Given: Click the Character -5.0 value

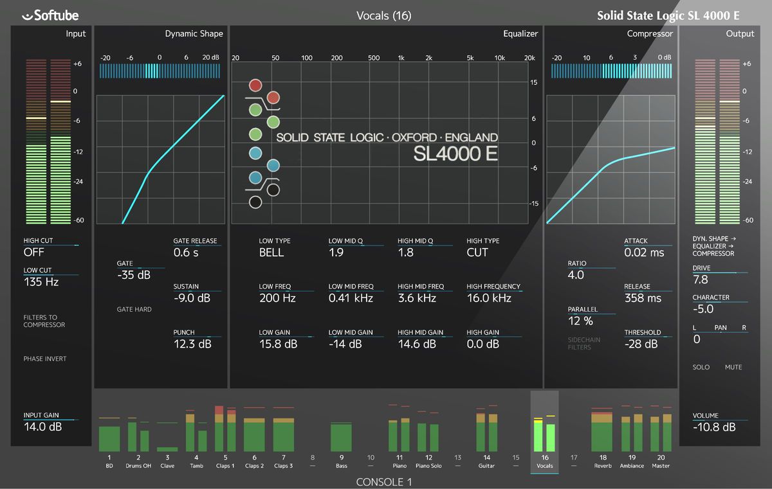Looking at the screenshot, I should click(703, 309).
